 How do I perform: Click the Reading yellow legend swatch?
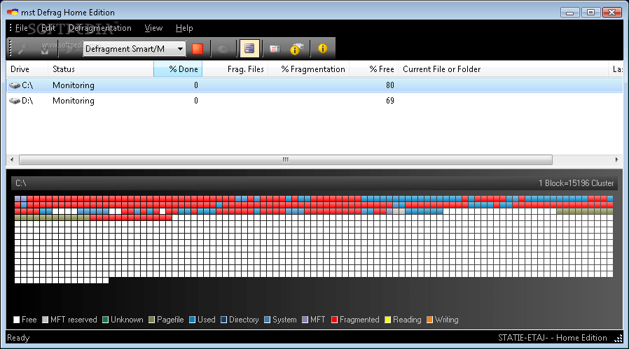387,320
